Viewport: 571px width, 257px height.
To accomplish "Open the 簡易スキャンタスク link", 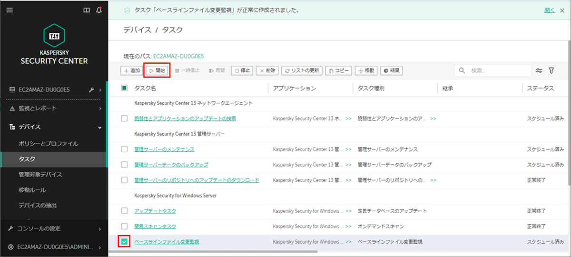I will [x=155, y=227].
